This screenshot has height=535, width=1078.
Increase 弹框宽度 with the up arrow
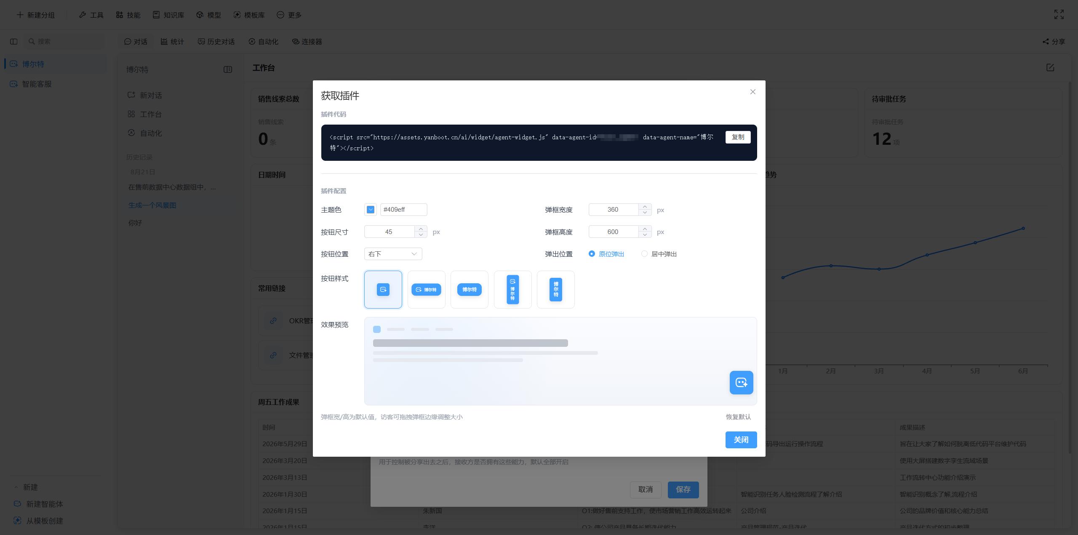(x=645, y=207)
